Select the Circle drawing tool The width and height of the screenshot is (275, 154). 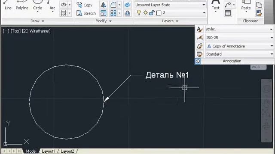pos(37,4)
